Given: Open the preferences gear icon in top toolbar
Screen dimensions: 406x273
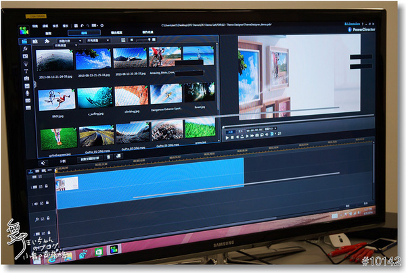Looking at the screenshot, I should point(102,25).
